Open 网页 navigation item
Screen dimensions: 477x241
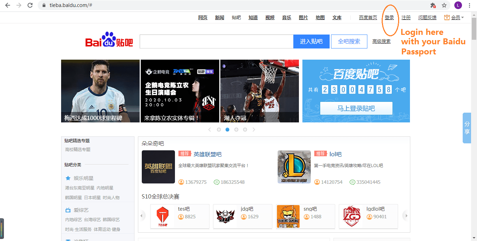tap(203, 17)
